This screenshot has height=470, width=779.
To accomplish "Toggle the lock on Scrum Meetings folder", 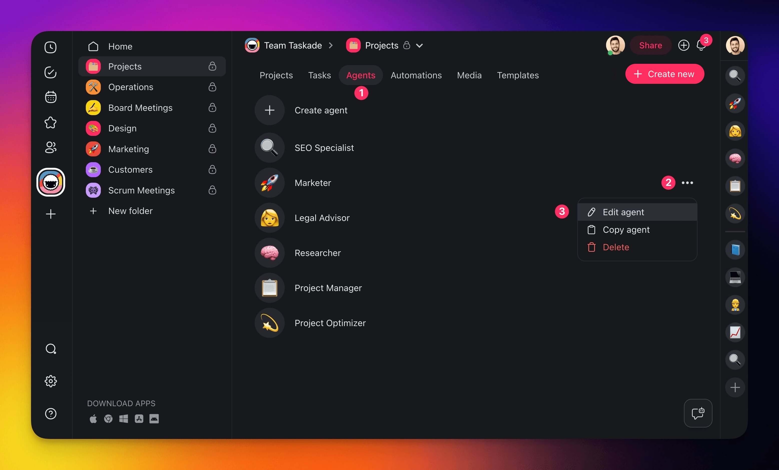I will click(212, 190).
